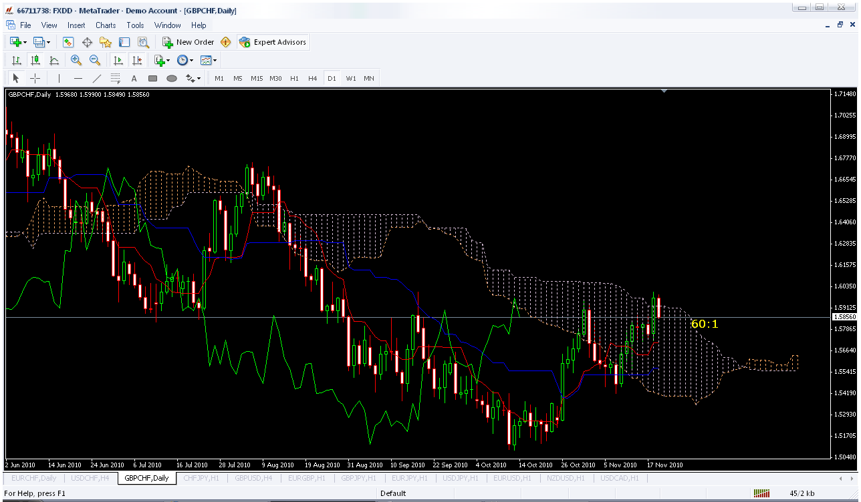Set timeframe to H4
Screen dimensions: 861x502
click(313, 78)
